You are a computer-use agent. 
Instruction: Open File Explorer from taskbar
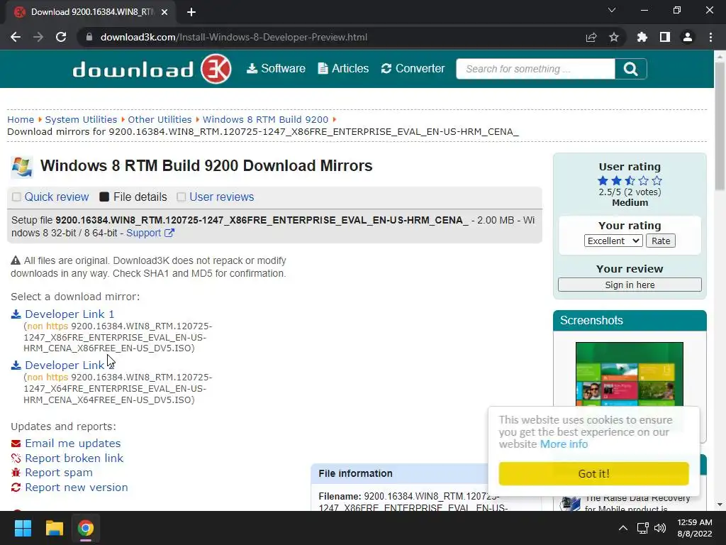pyautogui.click(x=54, y=528)
